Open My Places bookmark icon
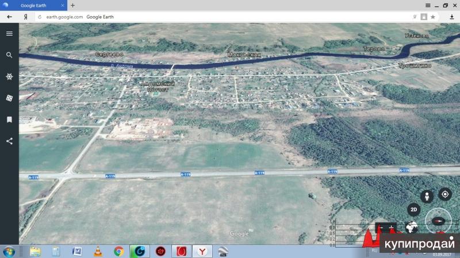Viewport: 460px width, 258px height. pos(9,120)
